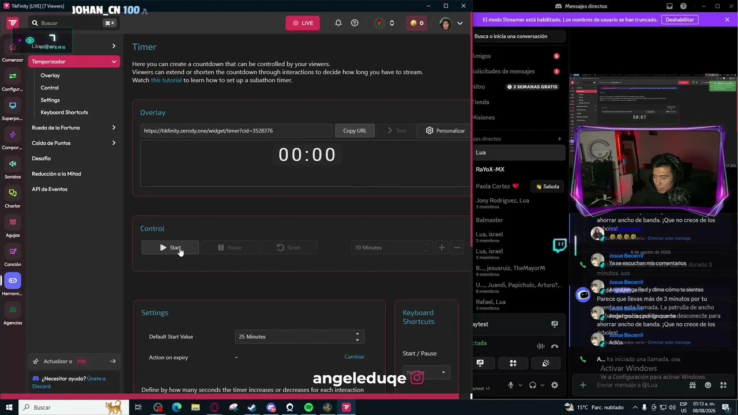738x415 pixels.
Task: Open the Desafío menu item
Action: pyautogui.click(x=42, y=159)
